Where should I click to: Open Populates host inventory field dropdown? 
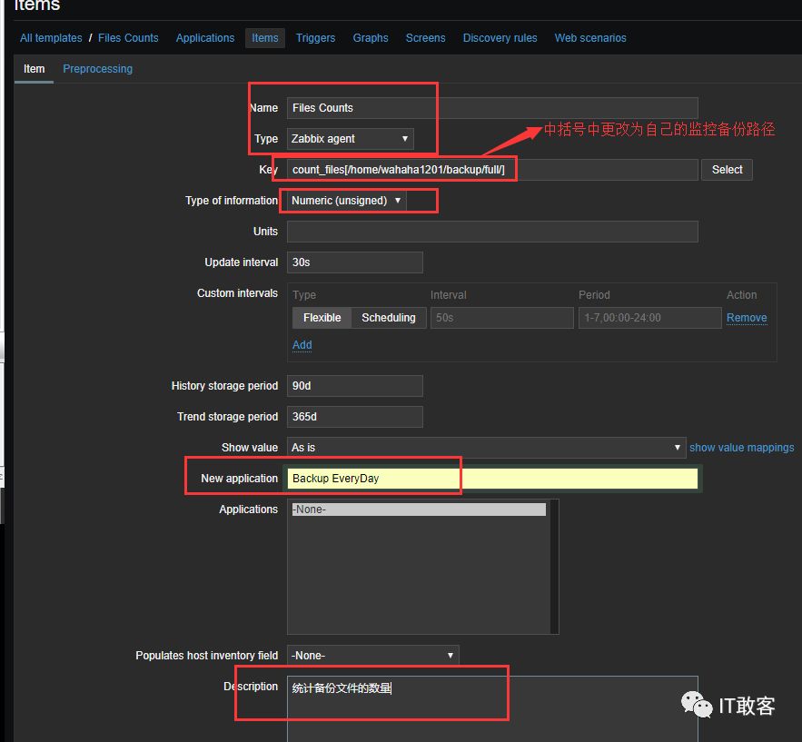(373, 656)
